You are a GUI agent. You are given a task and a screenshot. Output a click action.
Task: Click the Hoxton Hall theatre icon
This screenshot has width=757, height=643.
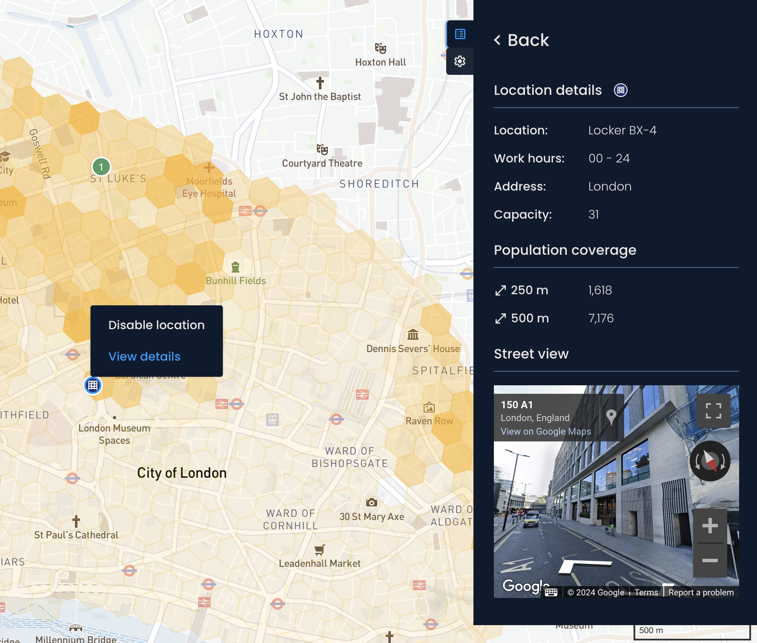[x=381, y=48]
